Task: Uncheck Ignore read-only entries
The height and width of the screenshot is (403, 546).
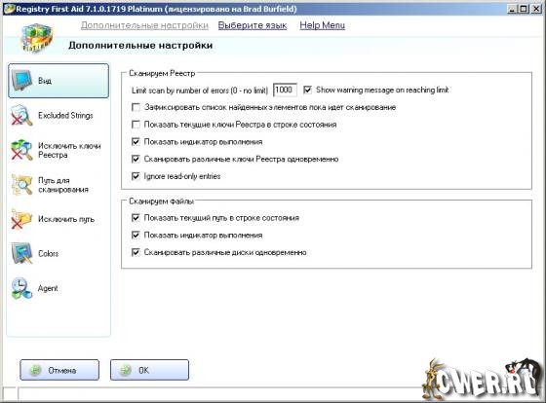Action: click(136, 176)
